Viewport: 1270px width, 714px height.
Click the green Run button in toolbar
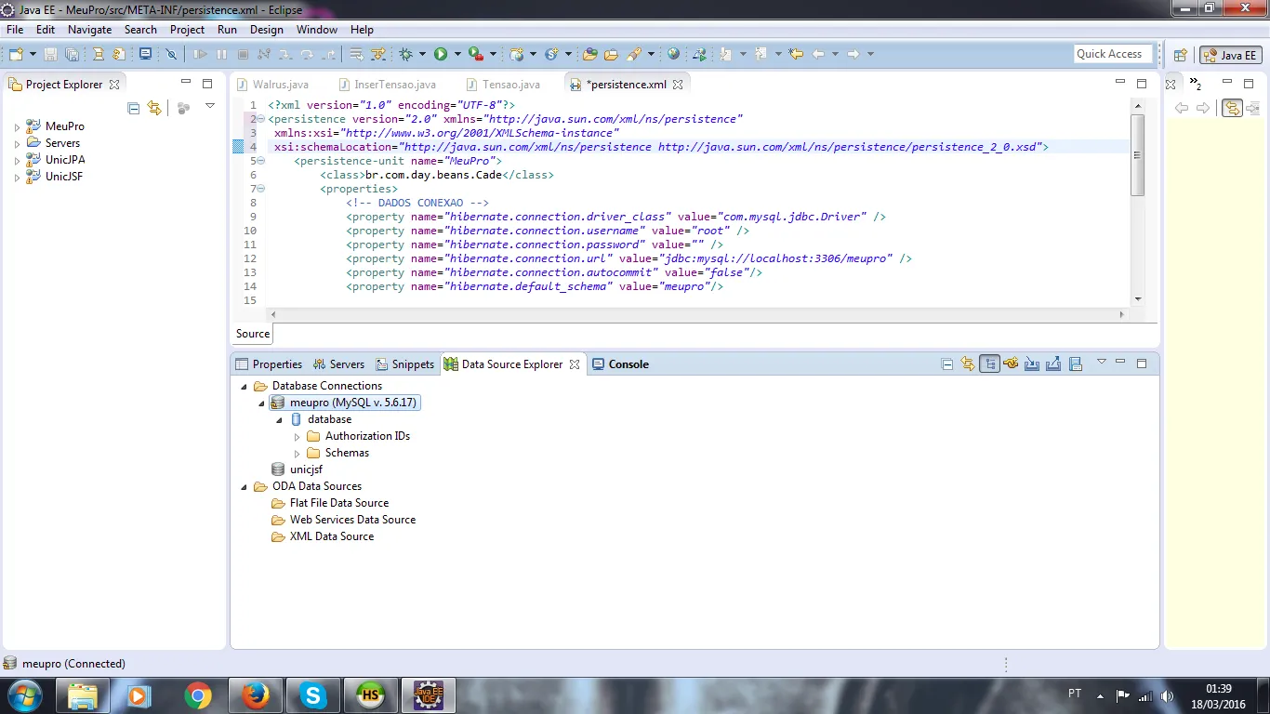coord(441,55)
